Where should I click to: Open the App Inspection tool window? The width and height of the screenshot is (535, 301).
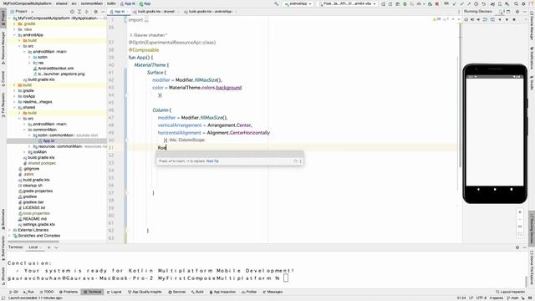pyautogui.click(x=222, y=292)
